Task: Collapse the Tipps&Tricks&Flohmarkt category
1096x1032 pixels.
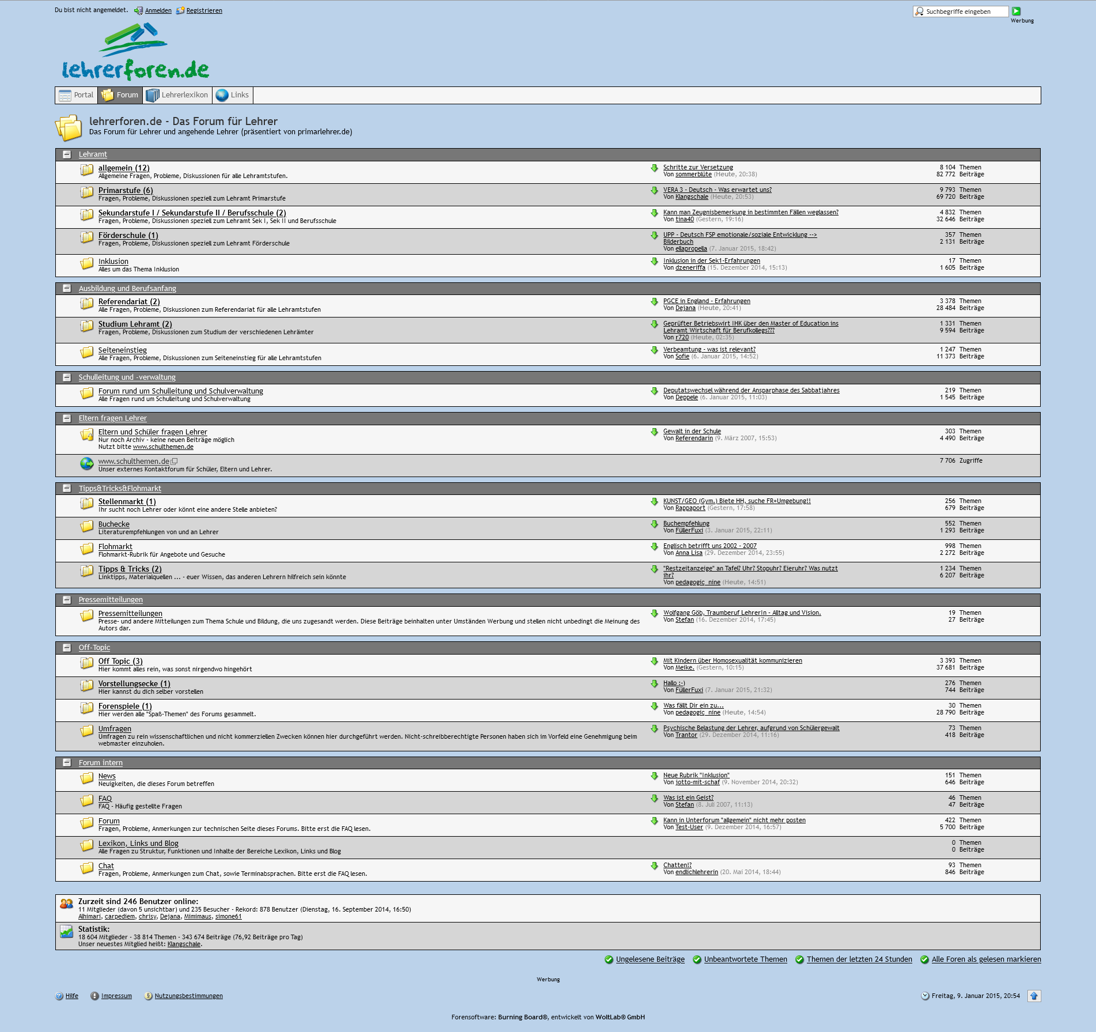Action: click(x=67, y=489)
